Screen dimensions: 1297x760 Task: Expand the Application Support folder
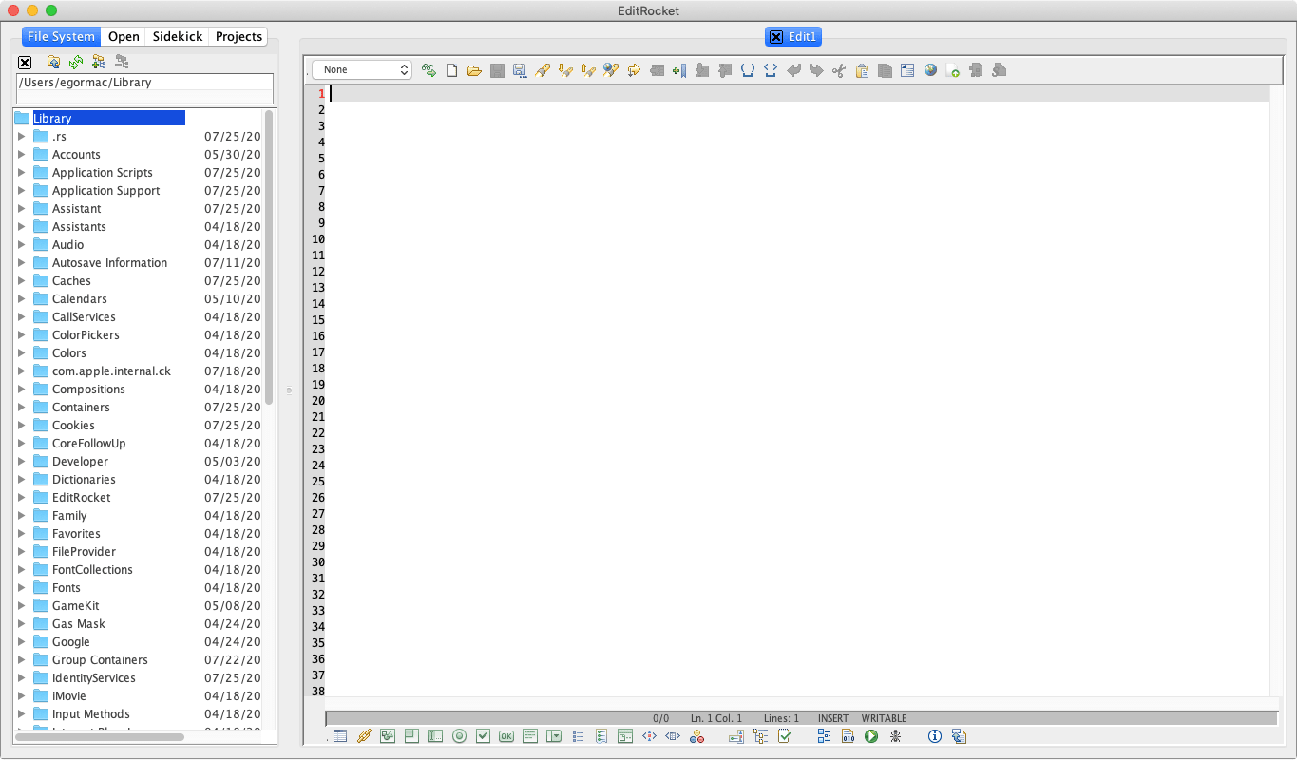pos(22,191)
